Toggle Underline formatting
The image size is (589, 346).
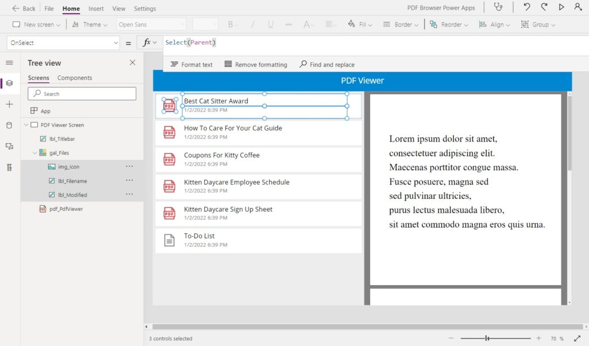270,24
